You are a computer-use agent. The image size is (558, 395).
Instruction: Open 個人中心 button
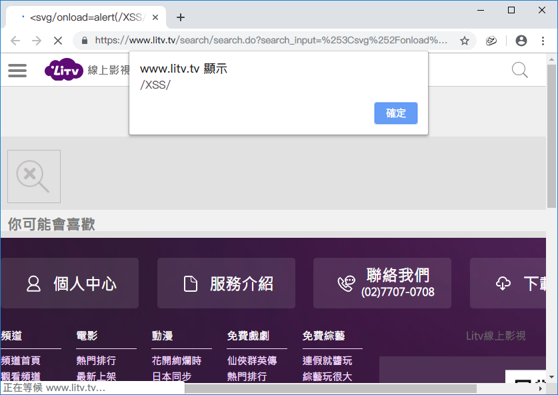pyautogui.click(x=70, y=283)
